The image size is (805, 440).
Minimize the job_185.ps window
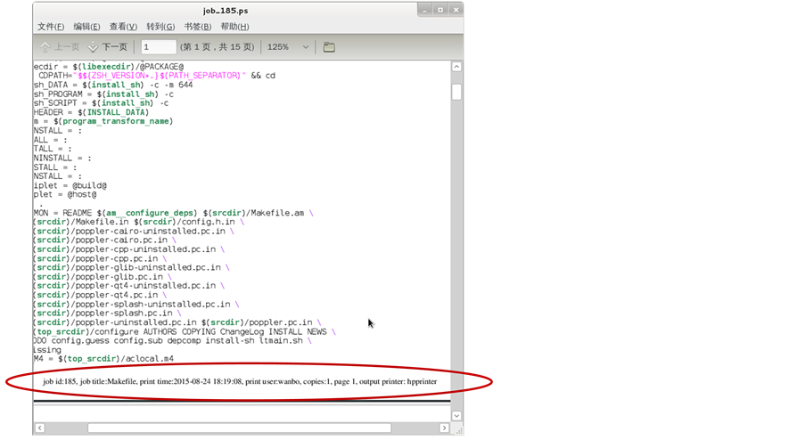coord(425,9)
